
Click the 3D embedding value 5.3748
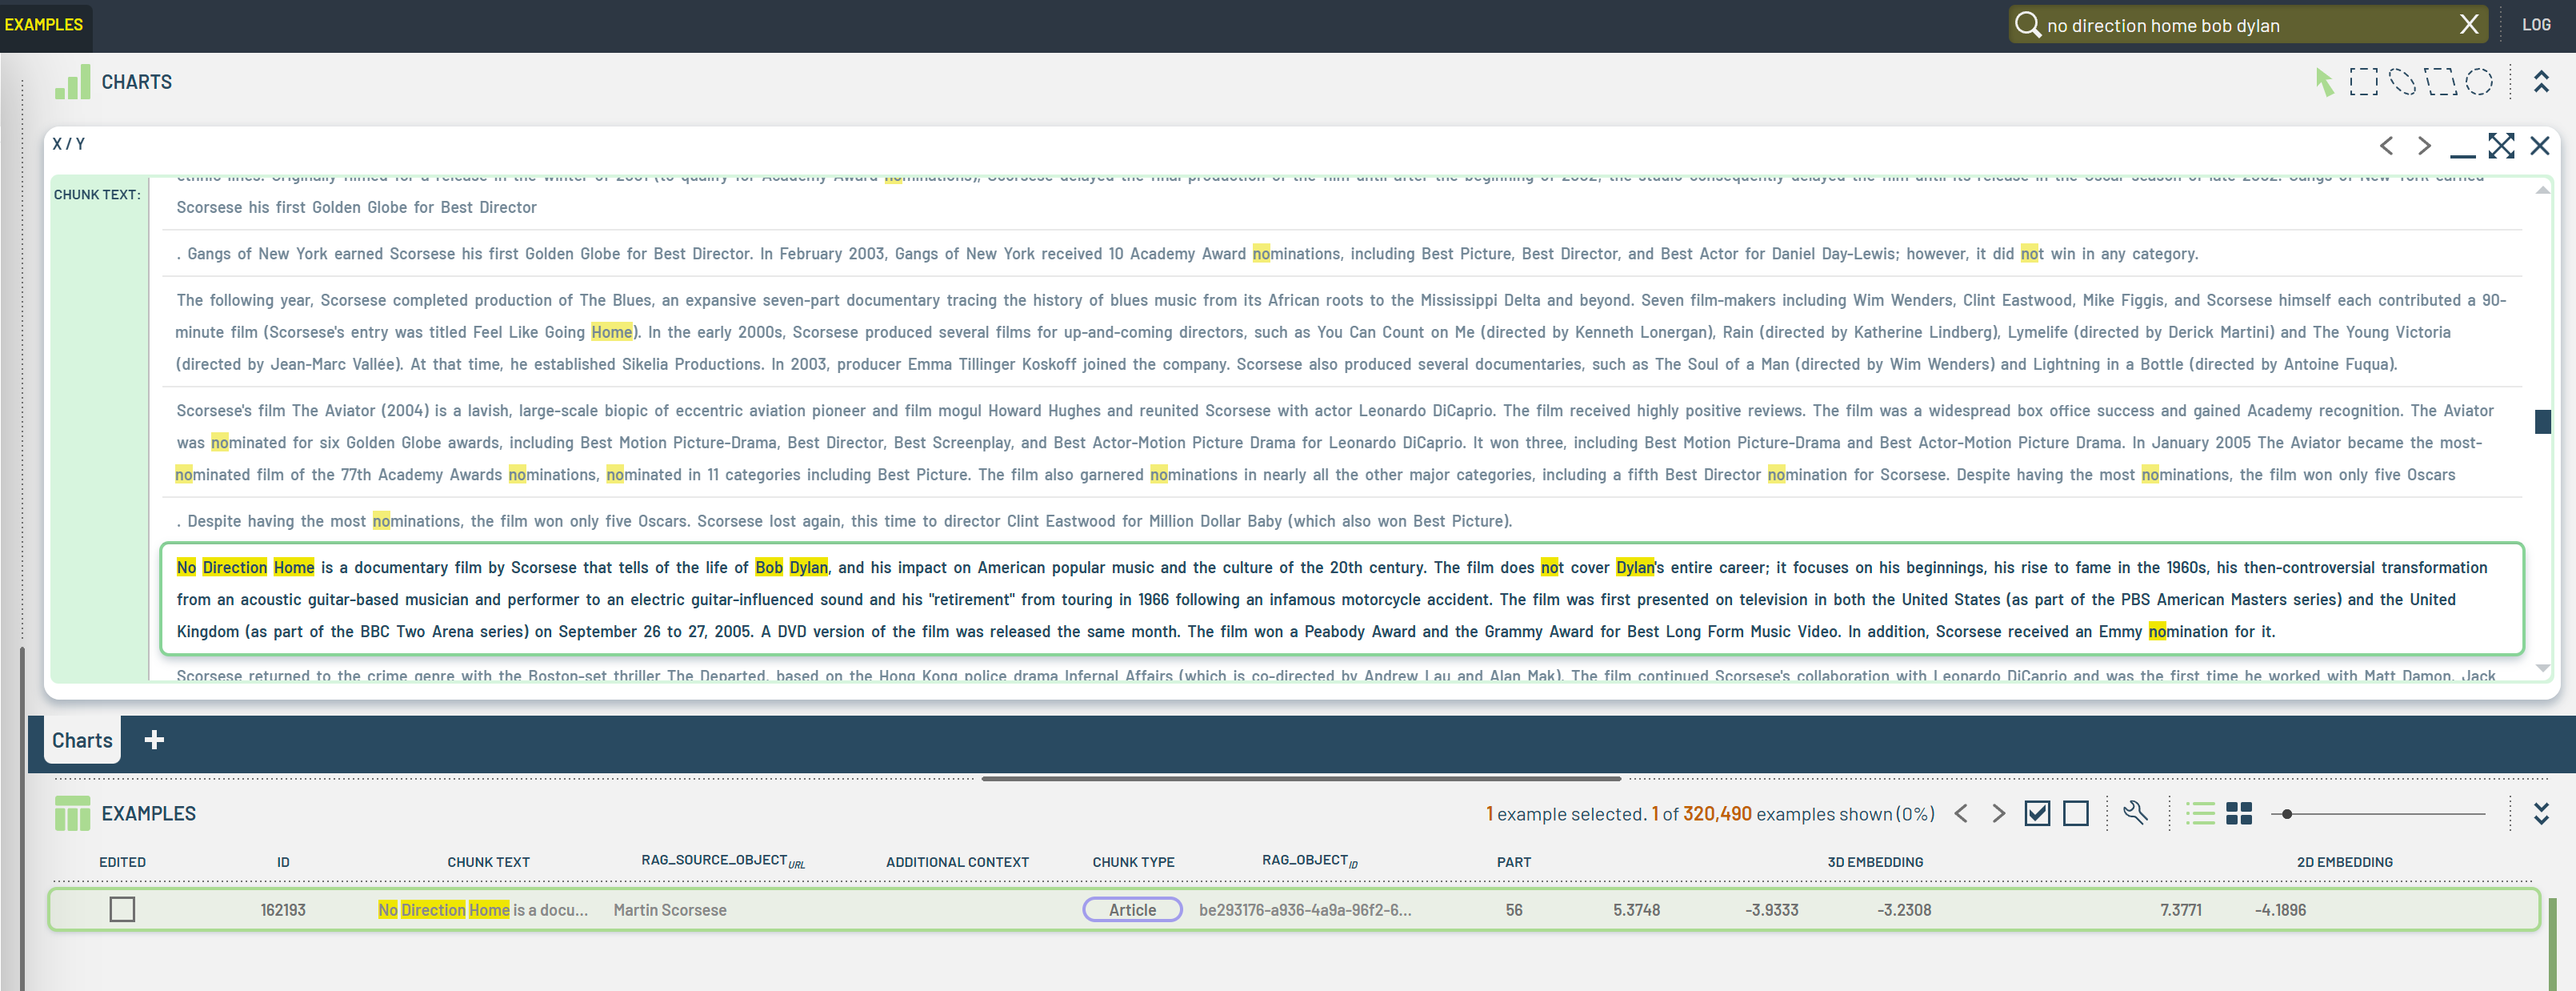(x=1636, y=910)
